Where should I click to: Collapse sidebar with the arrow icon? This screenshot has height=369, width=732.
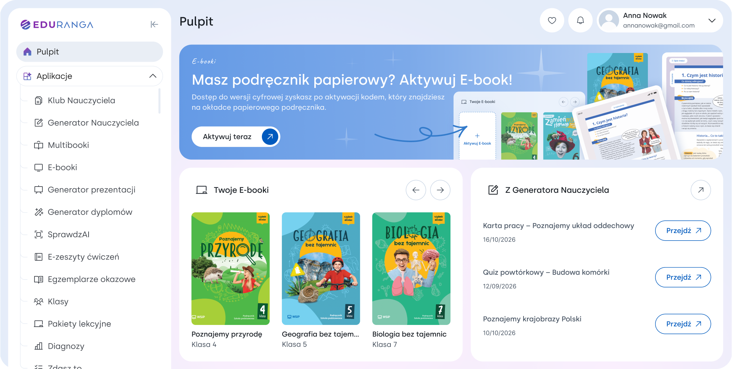point(154,24)
